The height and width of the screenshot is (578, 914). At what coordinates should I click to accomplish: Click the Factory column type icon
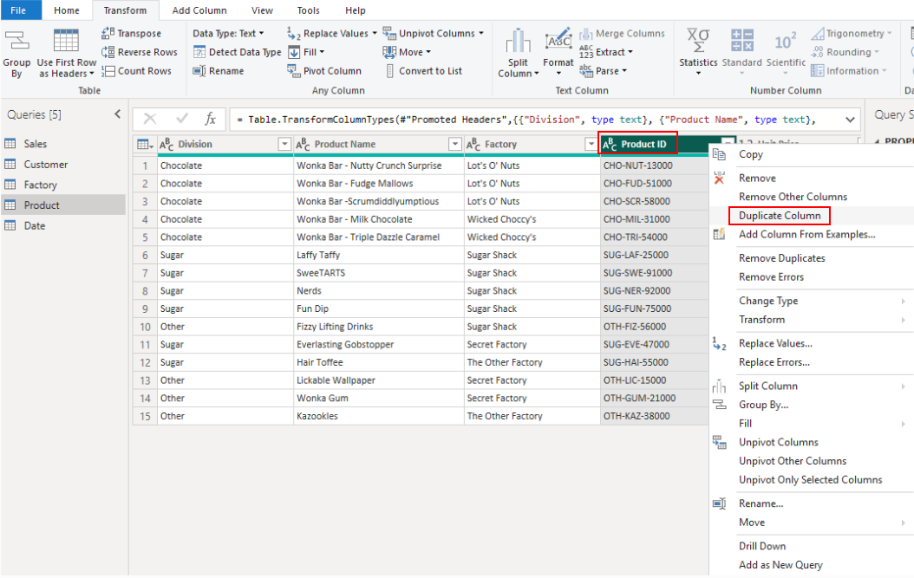click(473, 144)
